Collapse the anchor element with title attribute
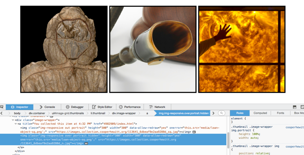This screenshot has height=155, width=304. point(16,124)
